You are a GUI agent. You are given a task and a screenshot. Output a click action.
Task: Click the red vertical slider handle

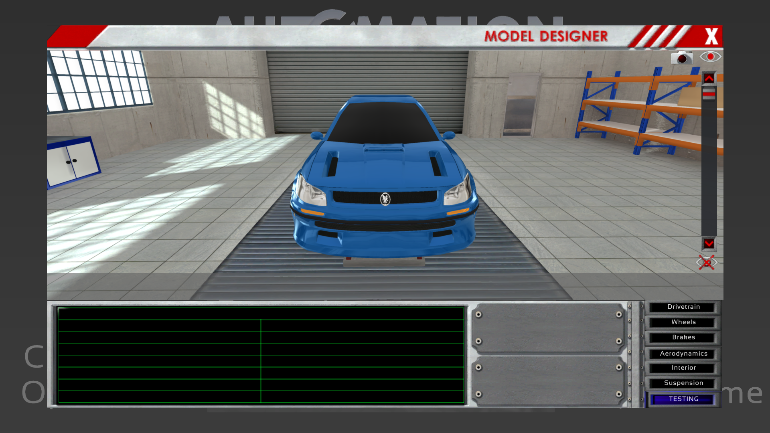coord(709,94)
